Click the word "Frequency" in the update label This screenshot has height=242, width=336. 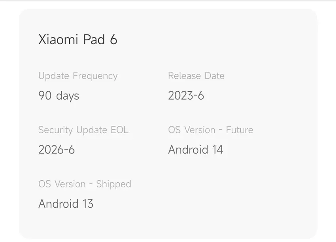(93, 76)
